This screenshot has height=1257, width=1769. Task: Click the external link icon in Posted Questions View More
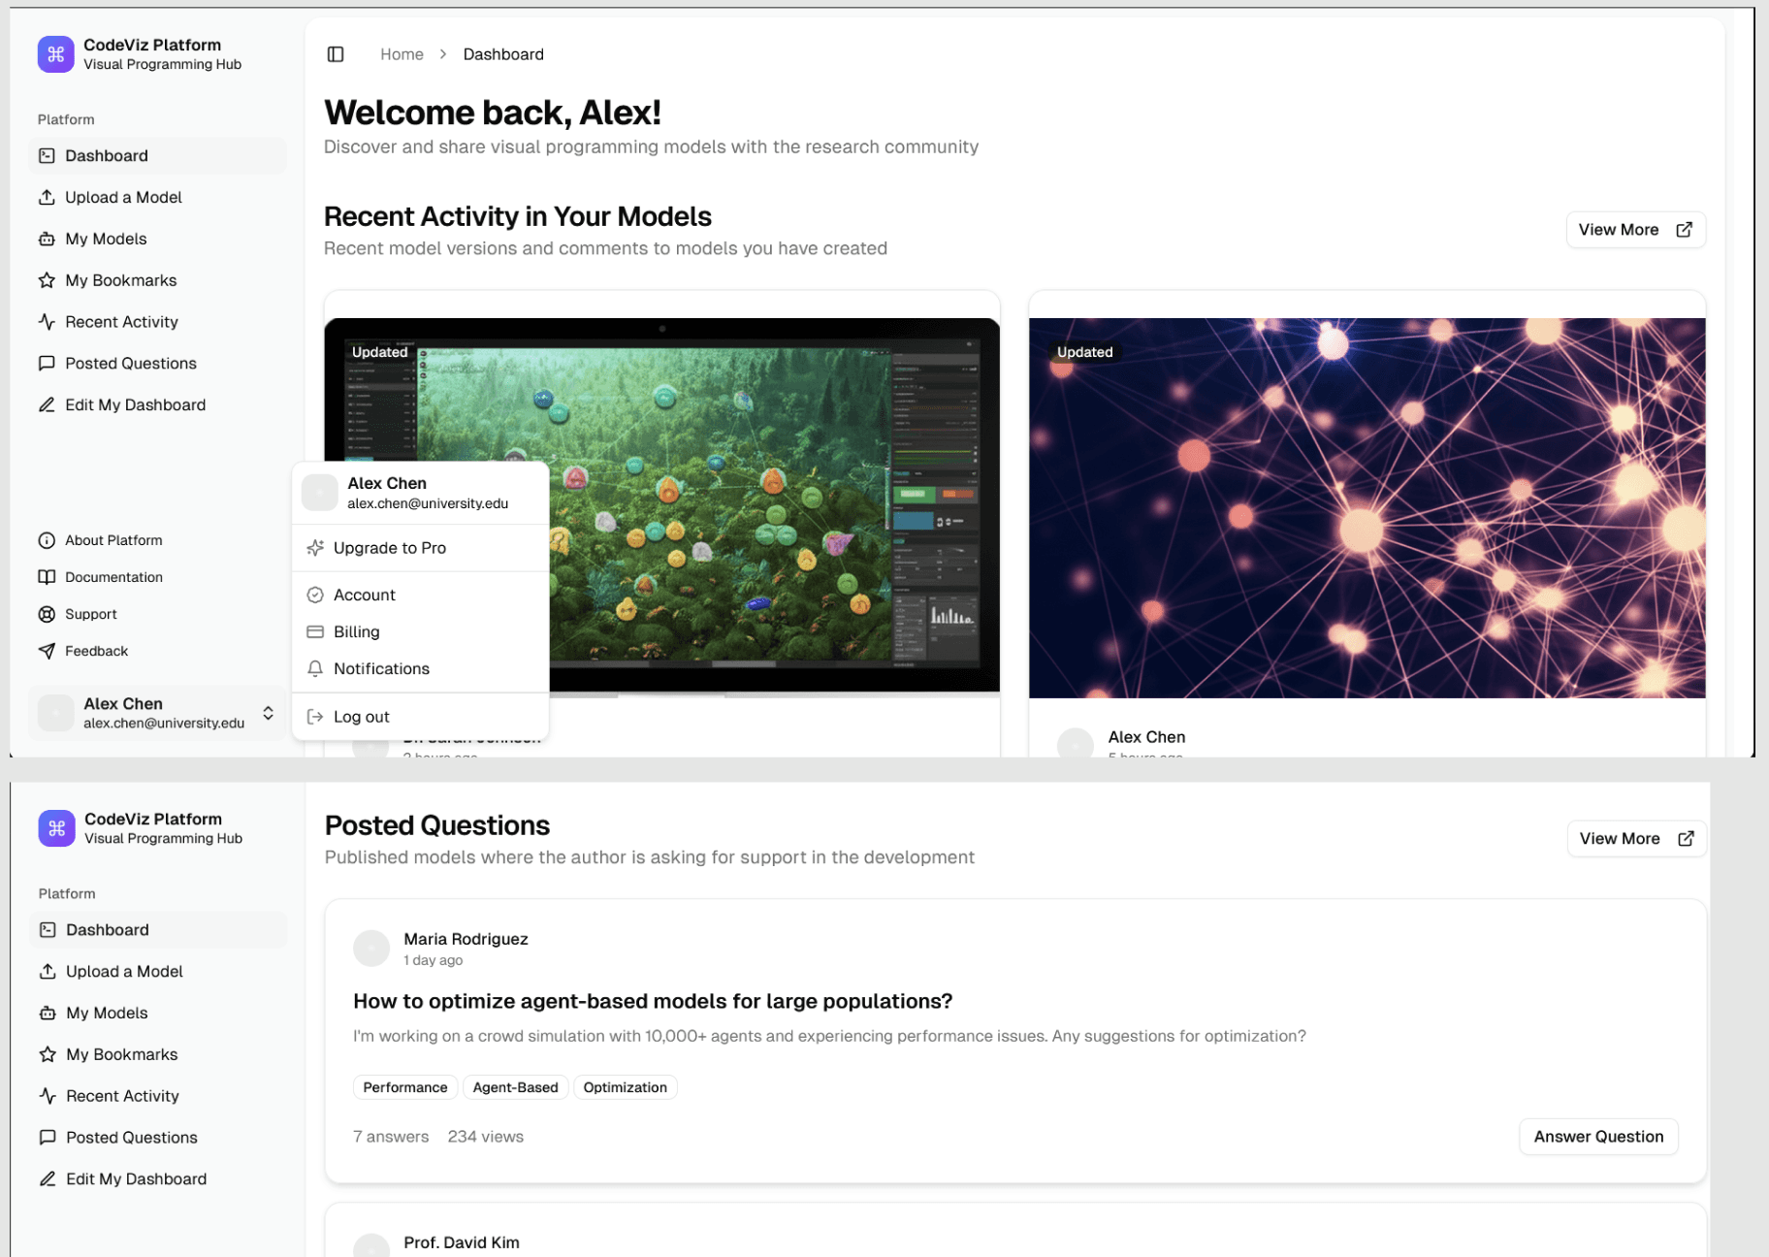pyautogui.click(x=1686, y=839)
